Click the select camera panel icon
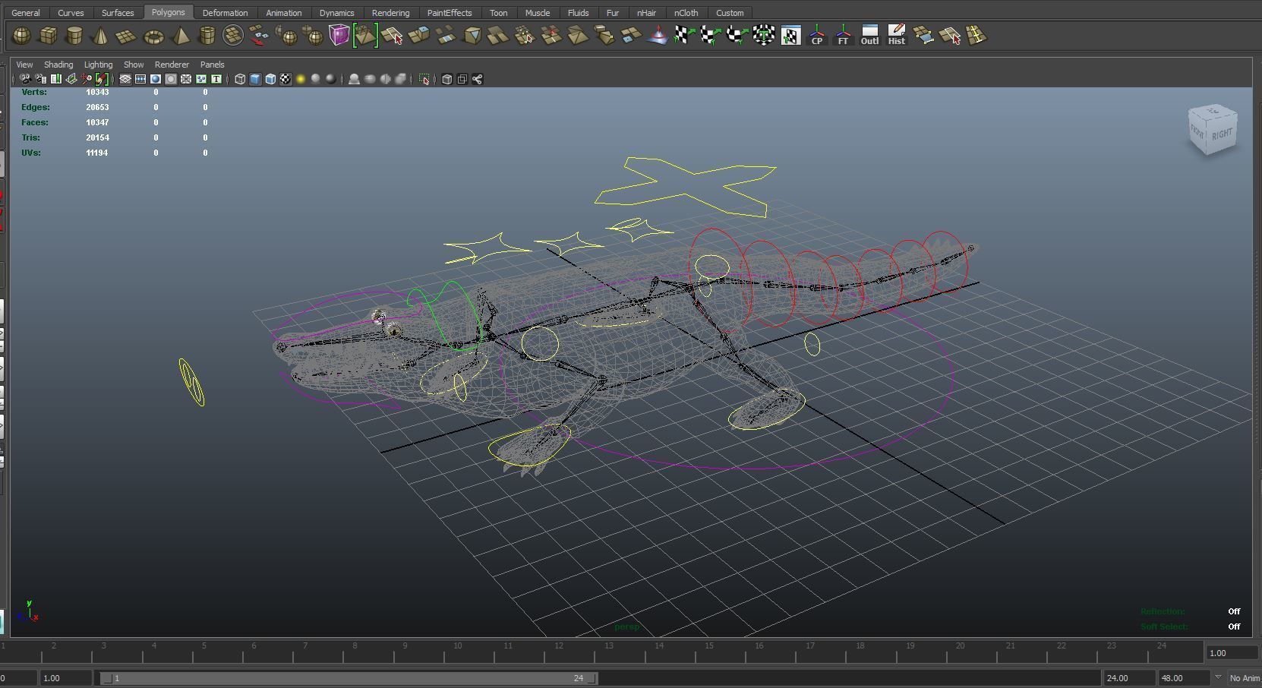Image resolution: width=1262 pixels, height=688 pixels. point(25,79)
